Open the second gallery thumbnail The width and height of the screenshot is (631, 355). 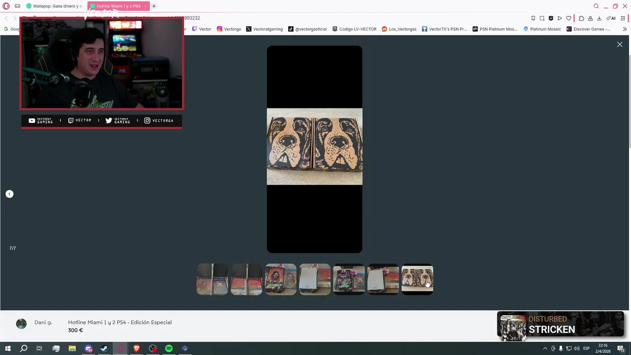pos(246,279)
